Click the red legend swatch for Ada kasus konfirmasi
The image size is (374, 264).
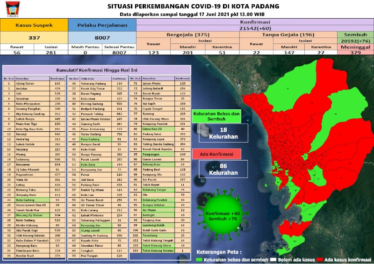coord(320,260)
